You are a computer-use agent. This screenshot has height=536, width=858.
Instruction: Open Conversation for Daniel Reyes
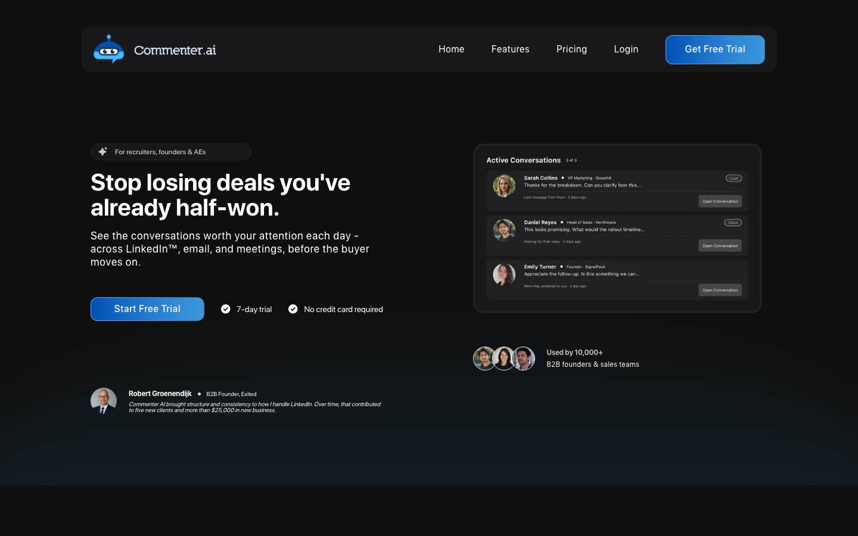point(720,245)
